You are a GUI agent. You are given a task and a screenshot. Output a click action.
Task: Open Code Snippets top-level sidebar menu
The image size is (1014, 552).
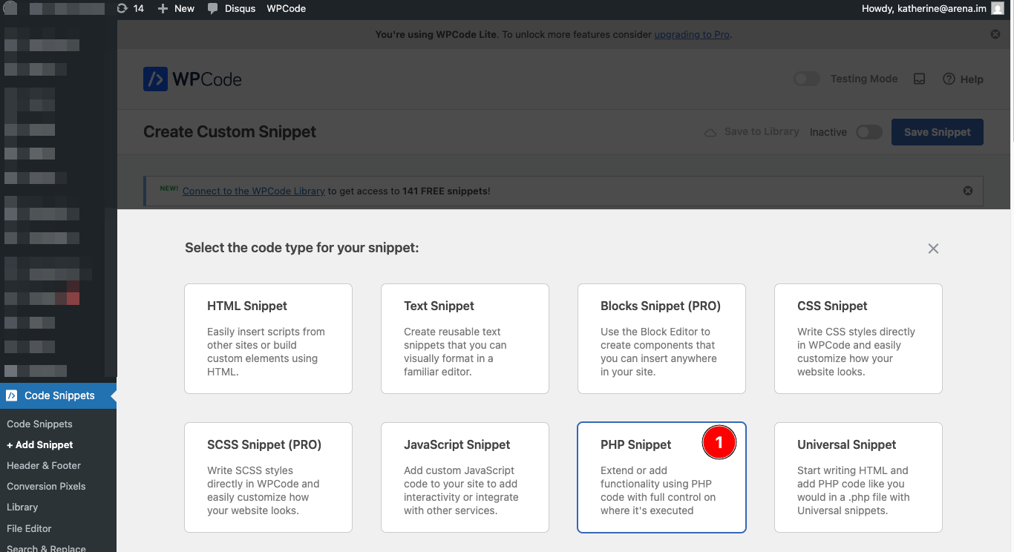pyautogui.click(x=58, y=395)
